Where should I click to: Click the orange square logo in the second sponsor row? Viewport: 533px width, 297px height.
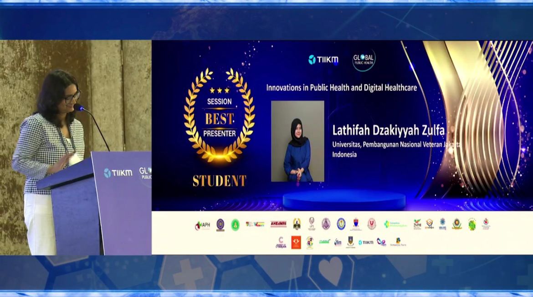tap(296, 242)
